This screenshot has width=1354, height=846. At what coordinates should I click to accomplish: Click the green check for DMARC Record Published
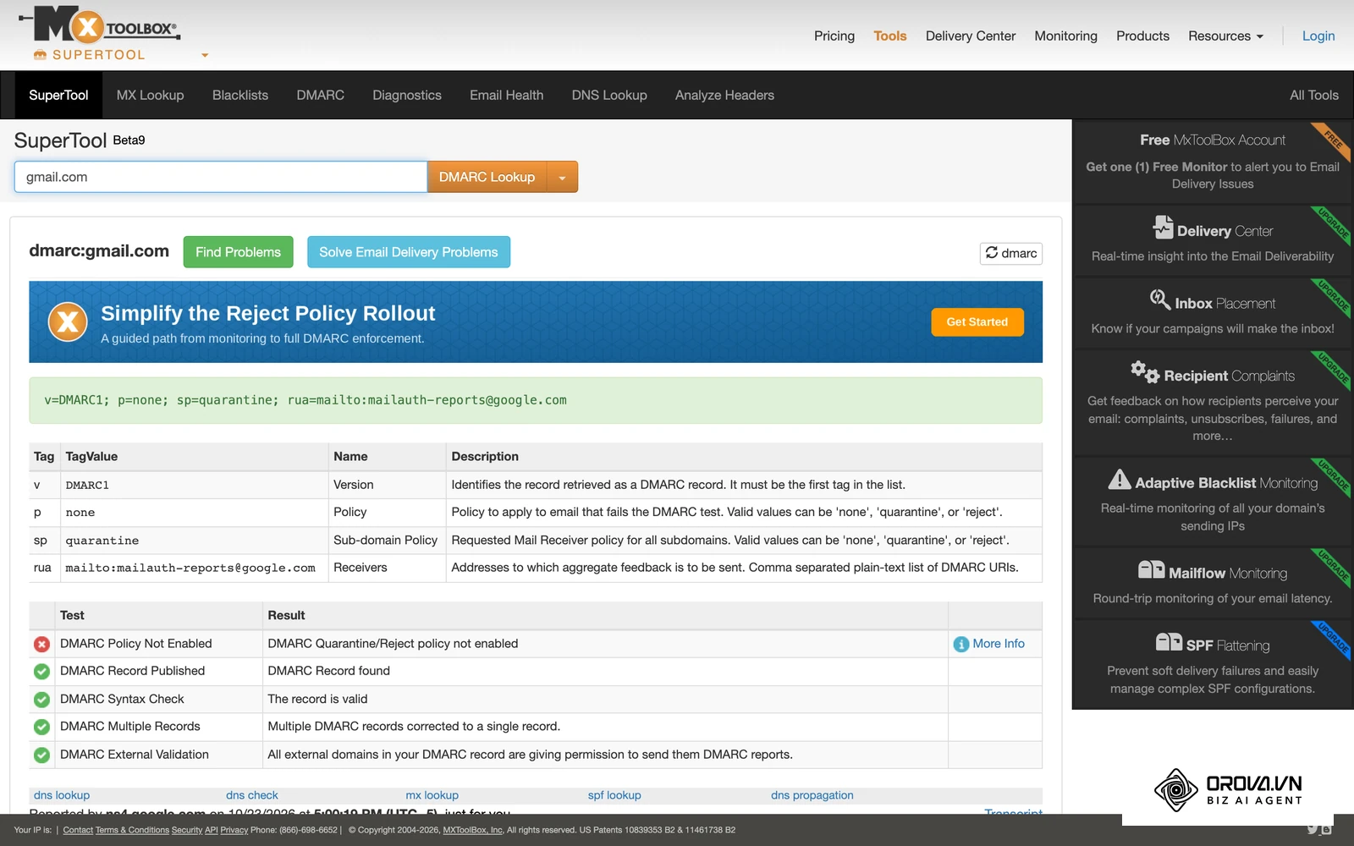click(x=41, y=672)
